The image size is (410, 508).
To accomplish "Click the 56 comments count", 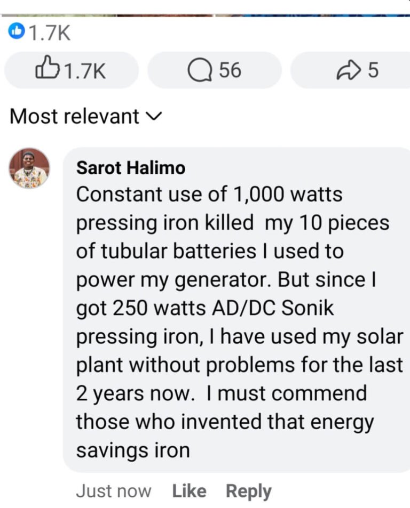I will tap(230, 70).
